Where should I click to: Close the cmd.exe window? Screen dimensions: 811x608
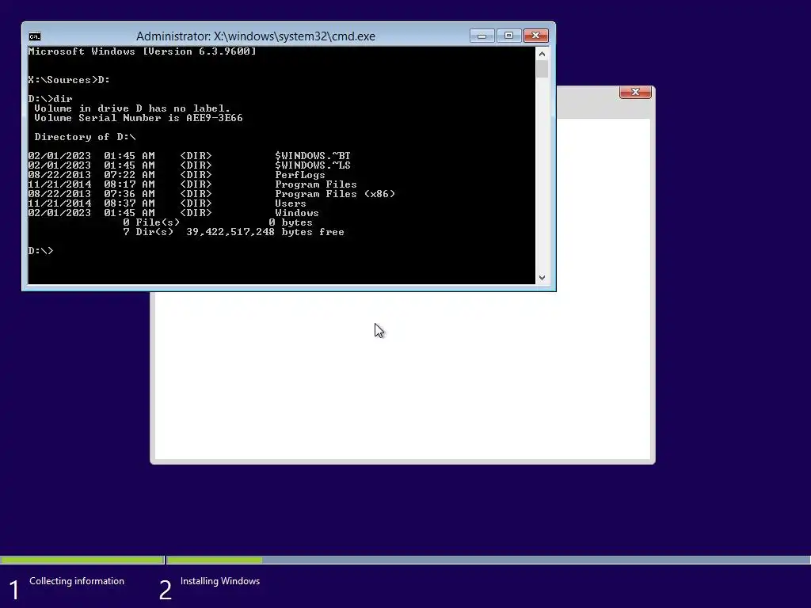[536, 36]
